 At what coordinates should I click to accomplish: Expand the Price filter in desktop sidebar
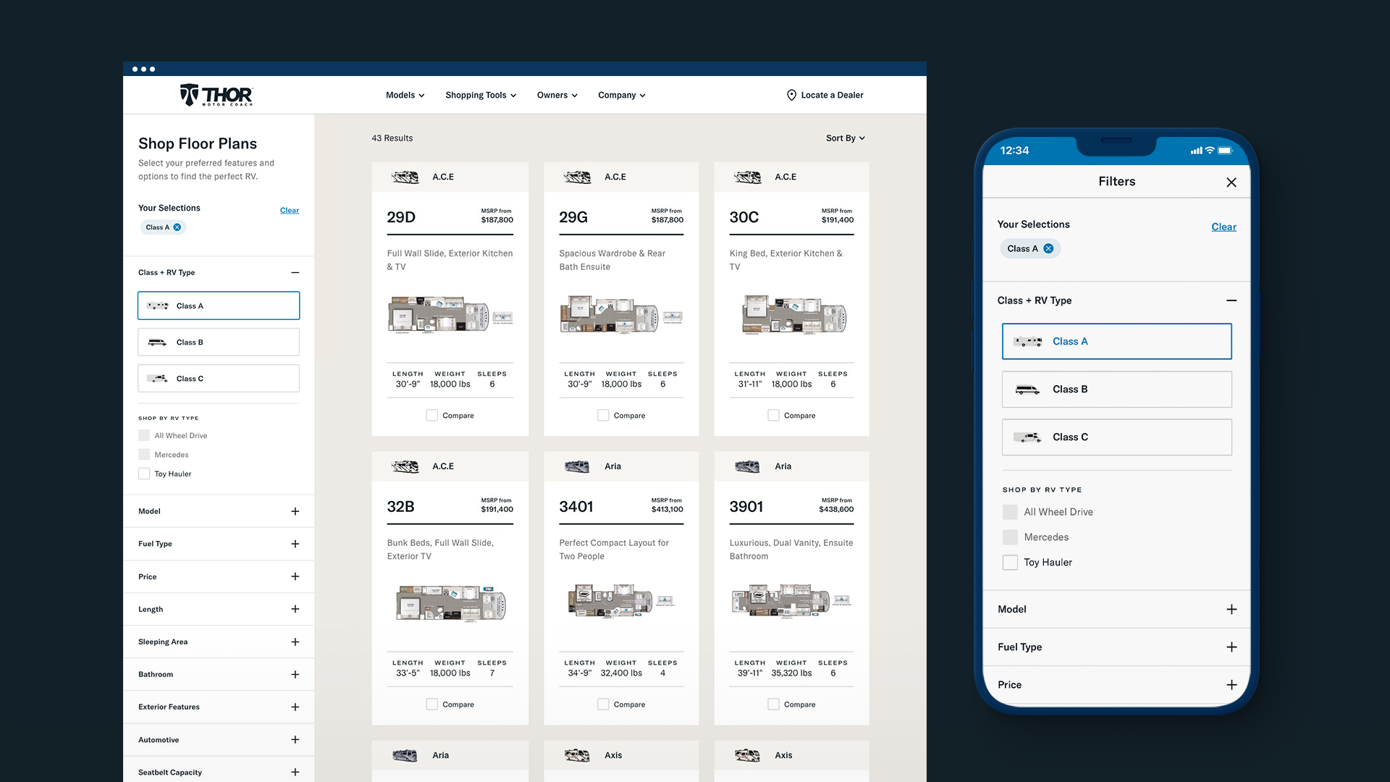click(295, 576)
